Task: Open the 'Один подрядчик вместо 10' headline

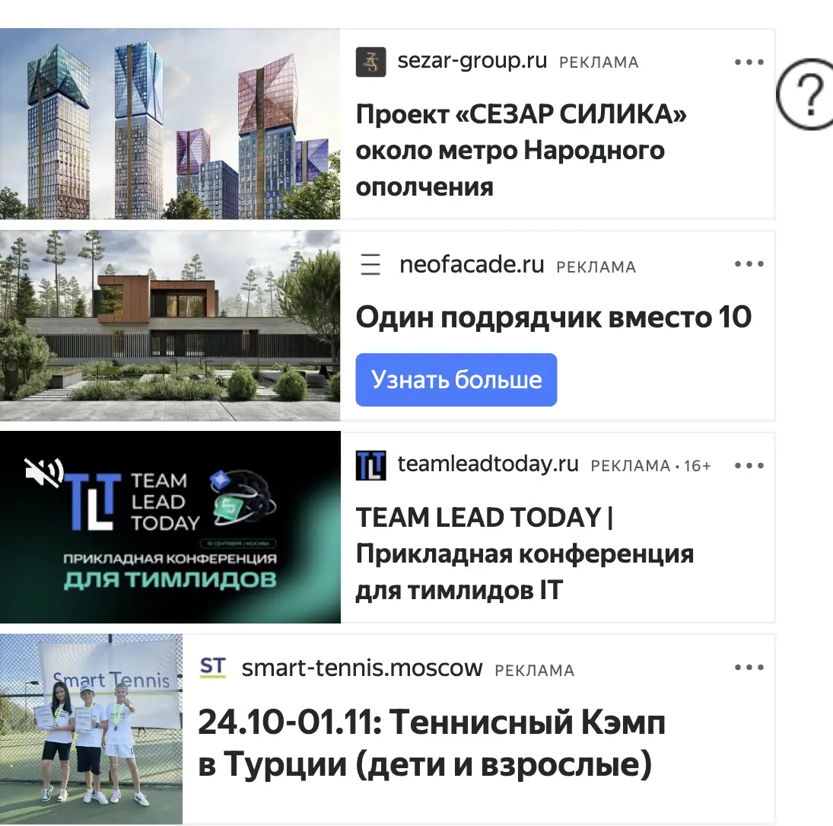Action: coord(554,317)
